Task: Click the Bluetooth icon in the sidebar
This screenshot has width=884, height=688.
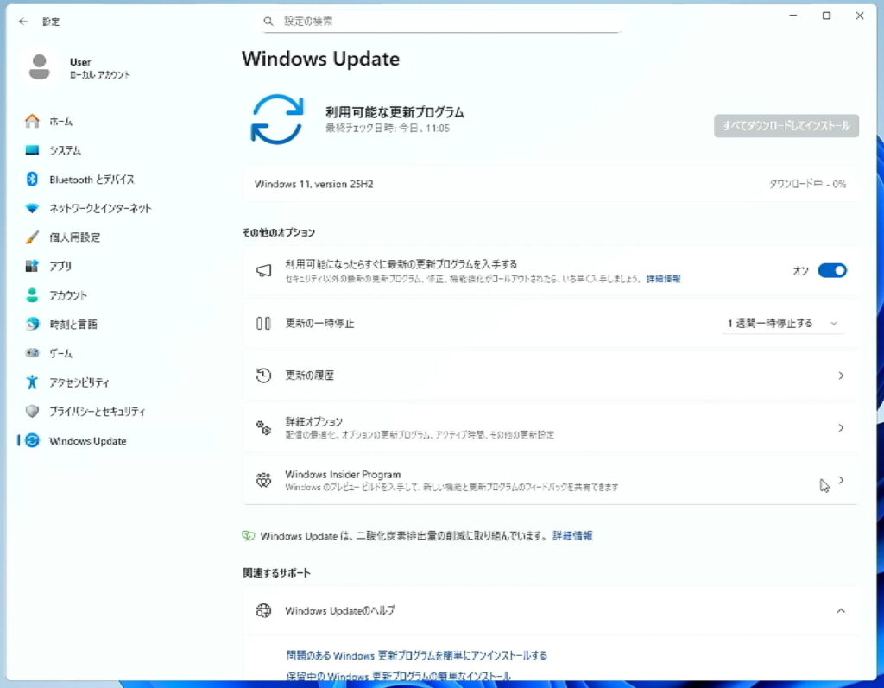Action: tap(33, 180)
